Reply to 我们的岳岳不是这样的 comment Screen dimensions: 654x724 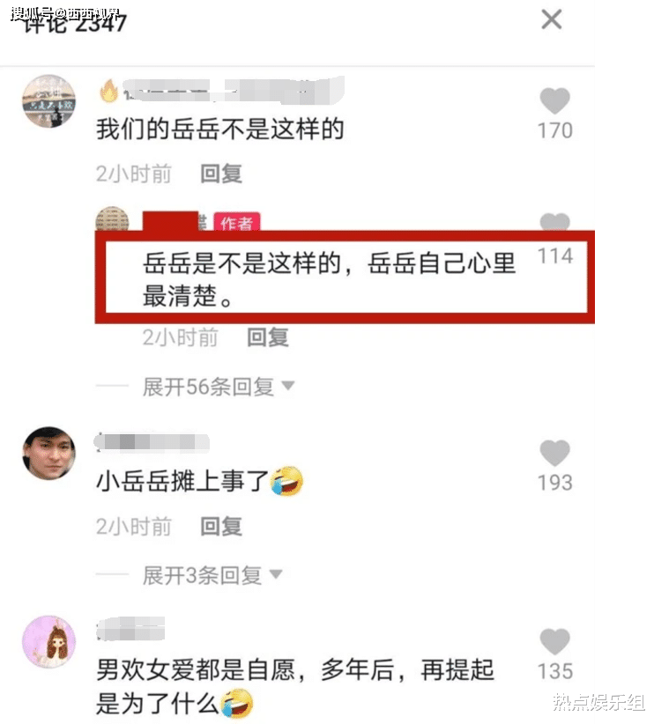tap(221, 174)
